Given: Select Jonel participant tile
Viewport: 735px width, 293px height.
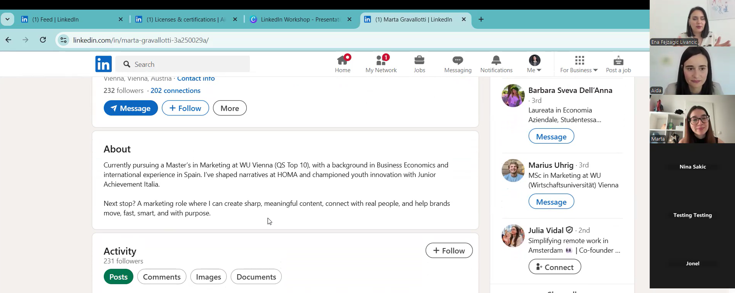Looking at the screenshot, I should pyautogui.click(x=692, y=263).
